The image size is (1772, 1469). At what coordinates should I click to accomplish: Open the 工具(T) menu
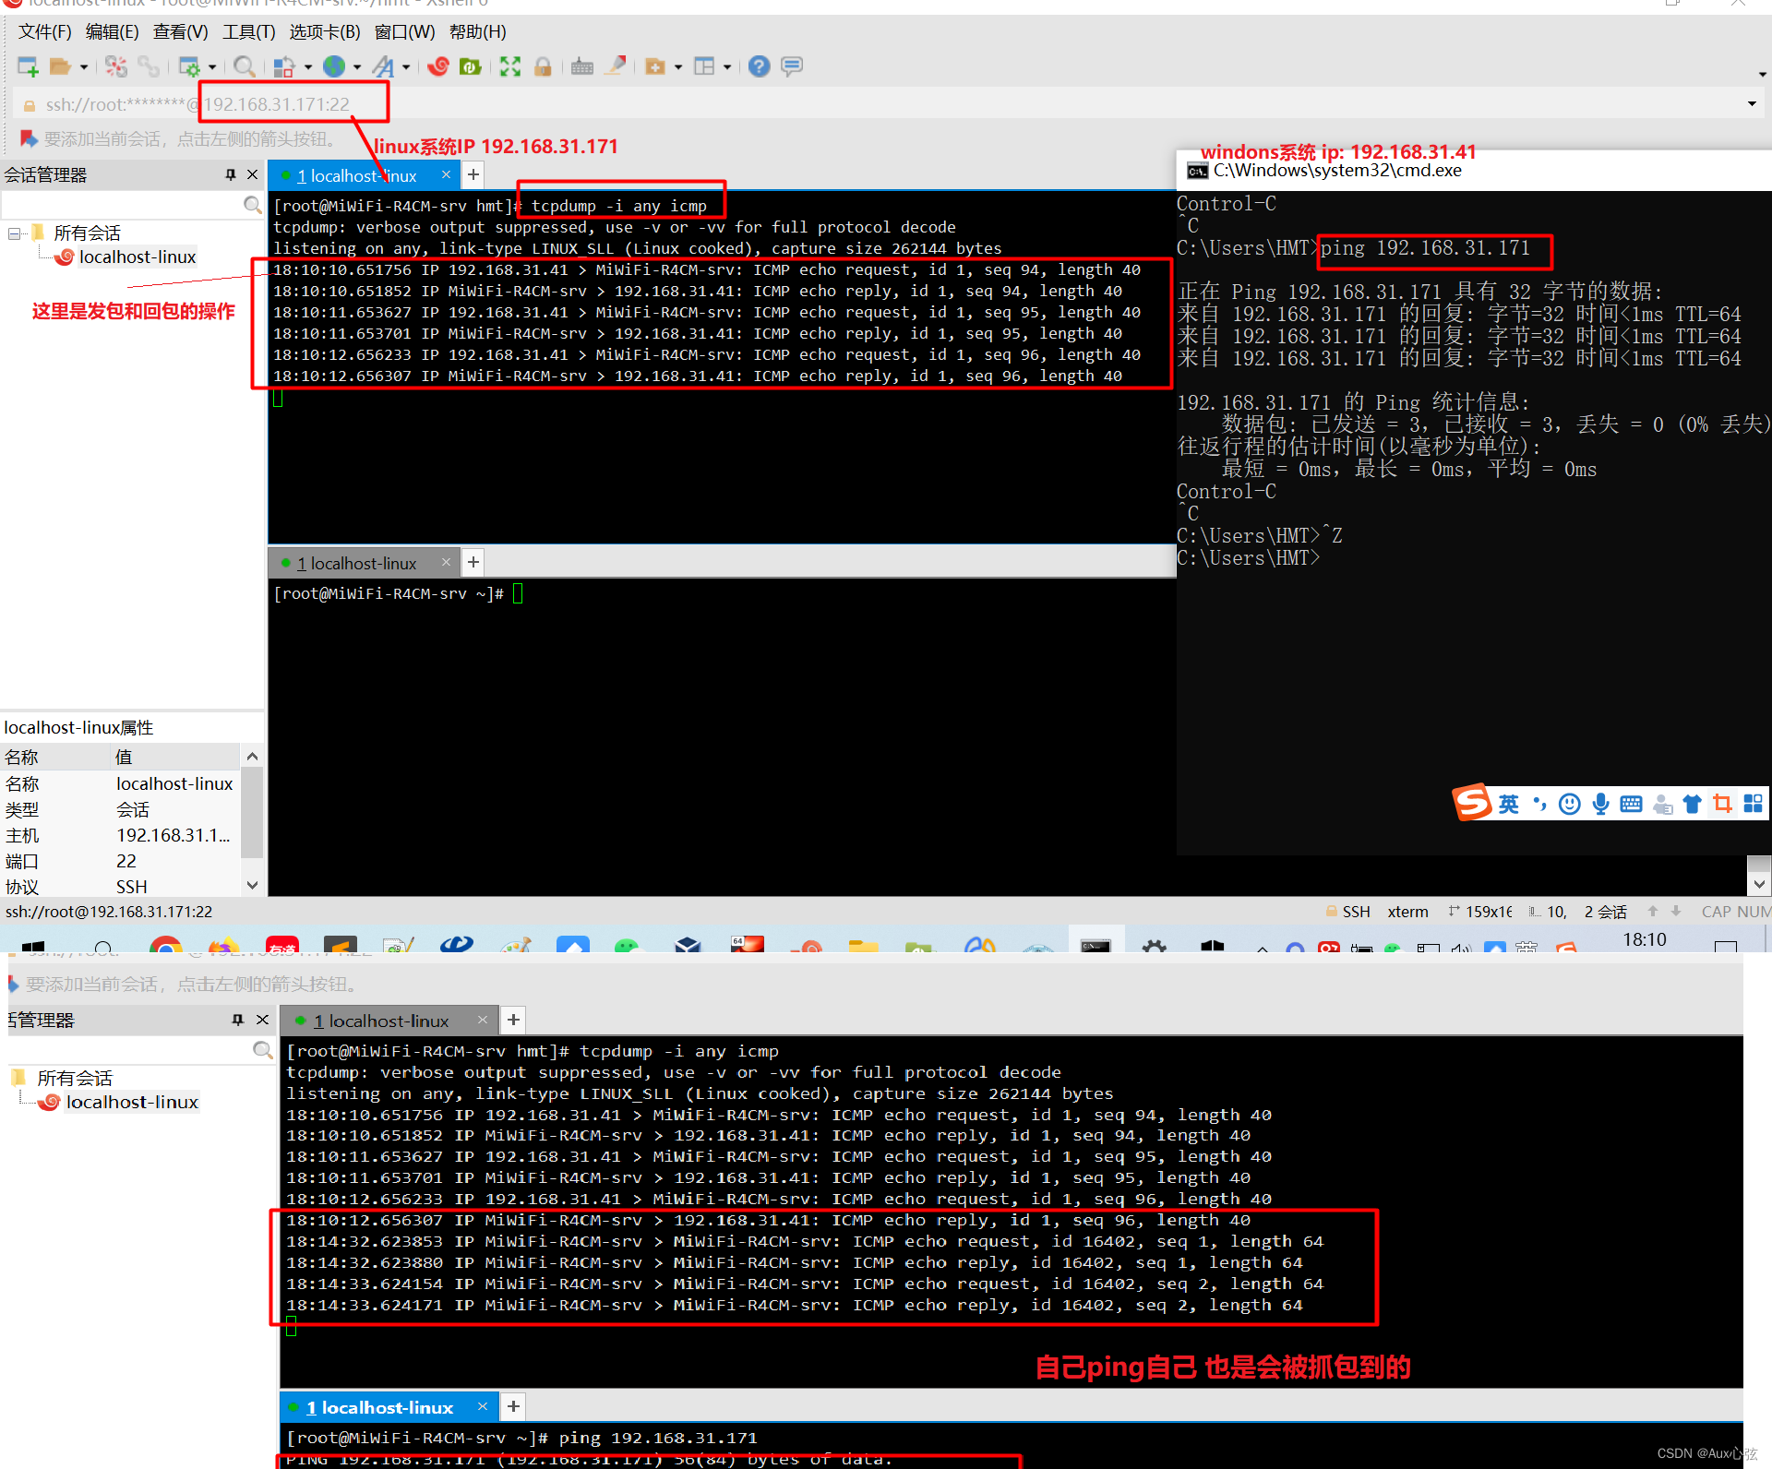(x=247, y=31)
